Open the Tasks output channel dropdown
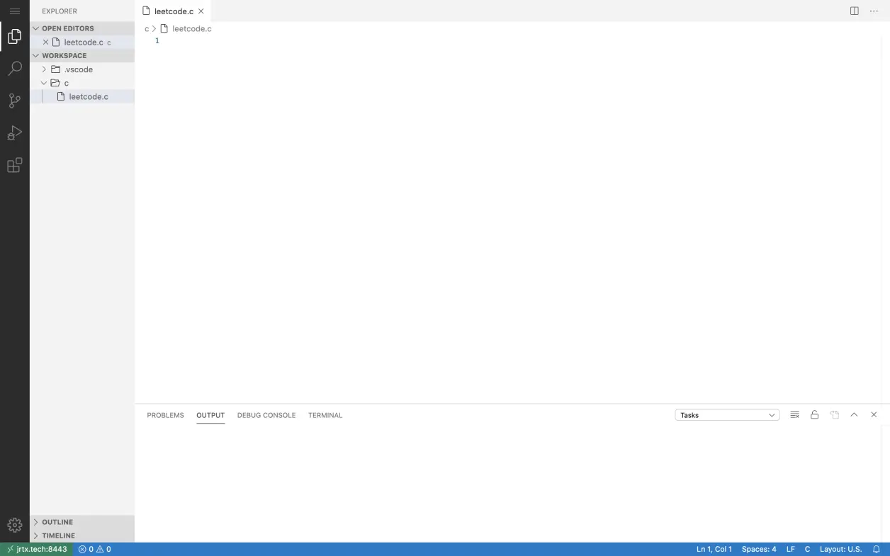The height and width of the screenshot is (556, 890). [x=727, y=415]
